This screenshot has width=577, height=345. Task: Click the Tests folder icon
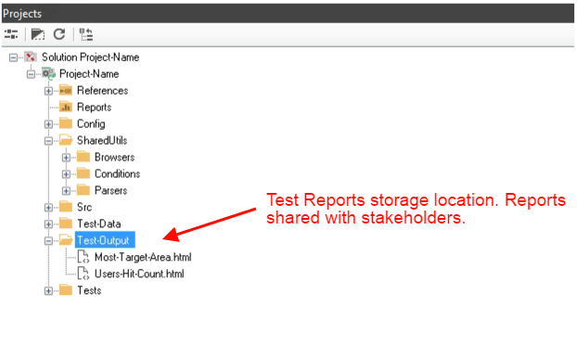66,290
